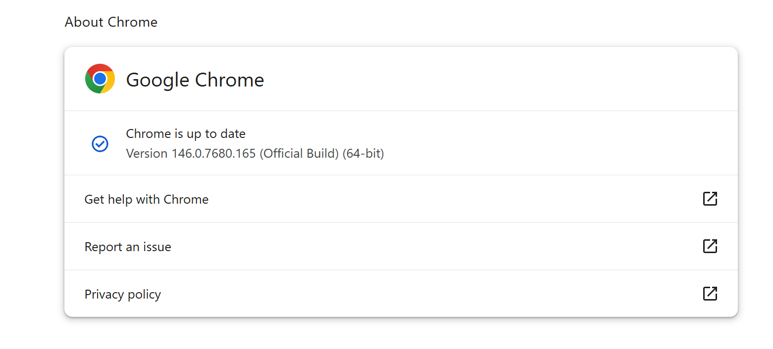Click the Google Chrome logo icon
Screen dimensions: 773x349
point(100,79)
